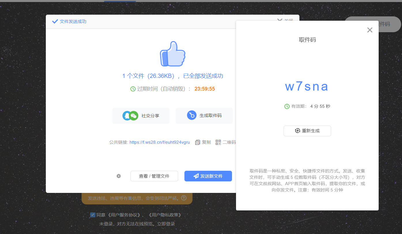Click the QR code icon

218,142
